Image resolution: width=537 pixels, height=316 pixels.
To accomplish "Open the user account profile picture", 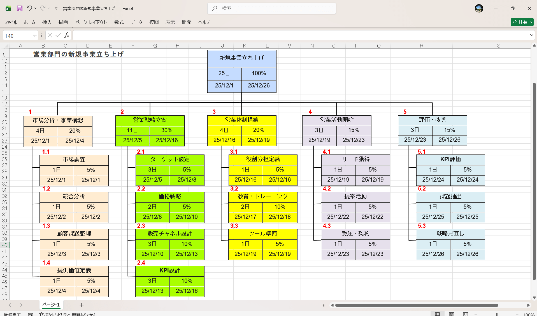I will click(479, 8).
